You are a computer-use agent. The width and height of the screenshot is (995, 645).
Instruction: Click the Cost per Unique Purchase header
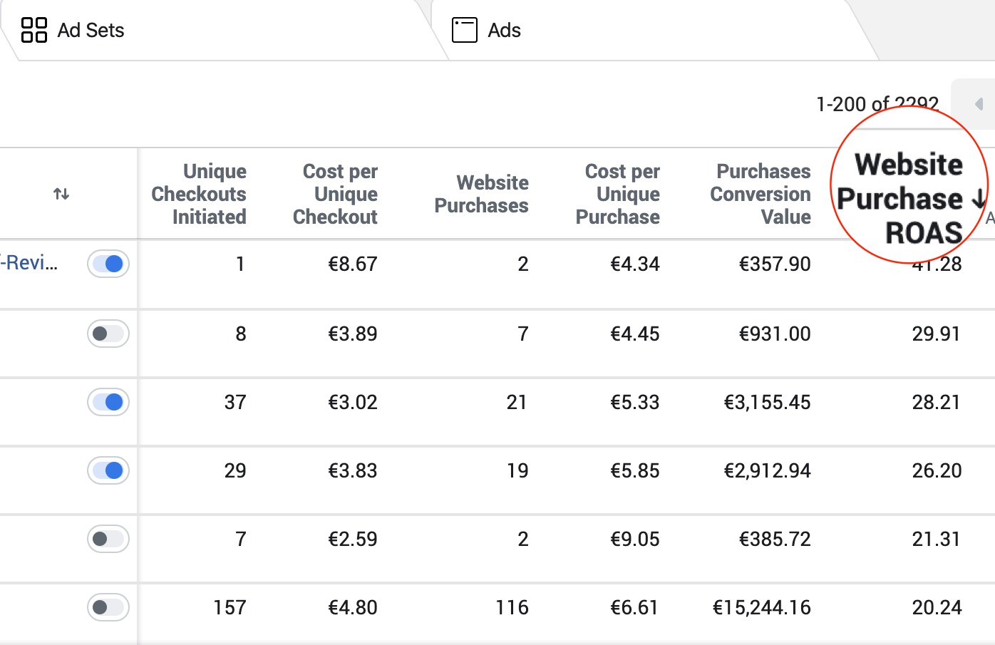coord(618,194)
